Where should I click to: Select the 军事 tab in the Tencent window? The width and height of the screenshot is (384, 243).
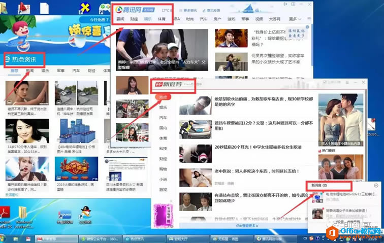(245, 19)
